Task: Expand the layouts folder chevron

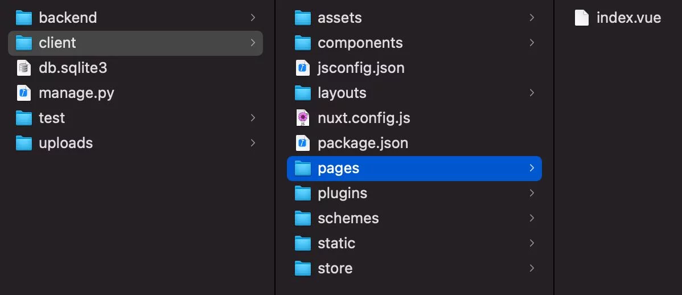Action: coord(532,93)
